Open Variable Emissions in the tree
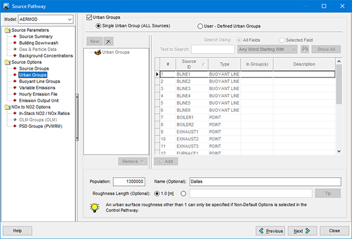 (x=37, y=88)
